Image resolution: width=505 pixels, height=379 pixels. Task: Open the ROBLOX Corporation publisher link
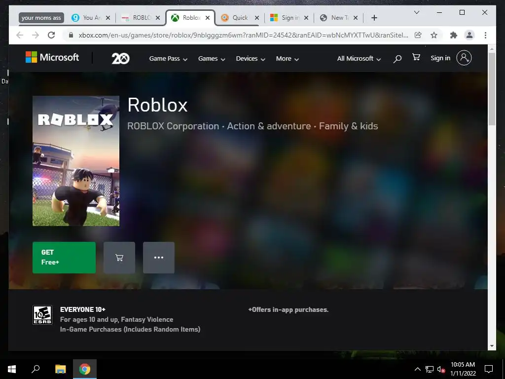pyautogui.click(x=173, y=126)
